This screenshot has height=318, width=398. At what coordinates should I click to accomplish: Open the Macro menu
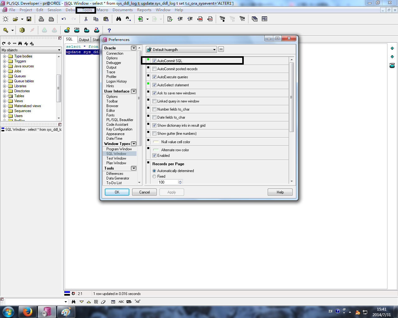click(102, 10)
